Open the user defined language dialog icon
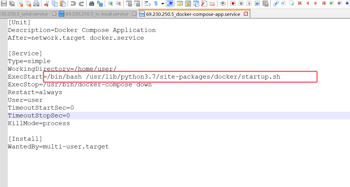 (x=180, y=3)
